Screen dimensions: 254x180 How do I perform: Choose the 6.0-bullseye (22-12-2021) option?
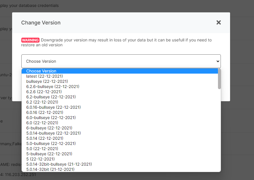pos(51,118)
